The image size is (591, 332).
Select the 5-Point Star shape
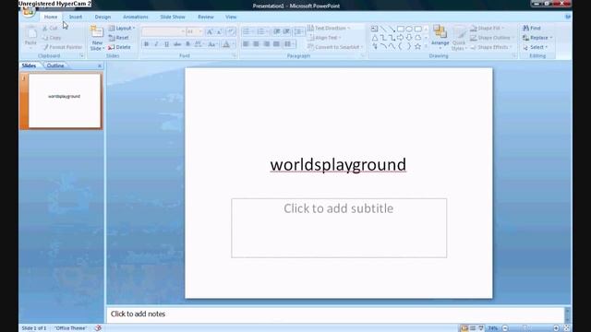point(417,47)
